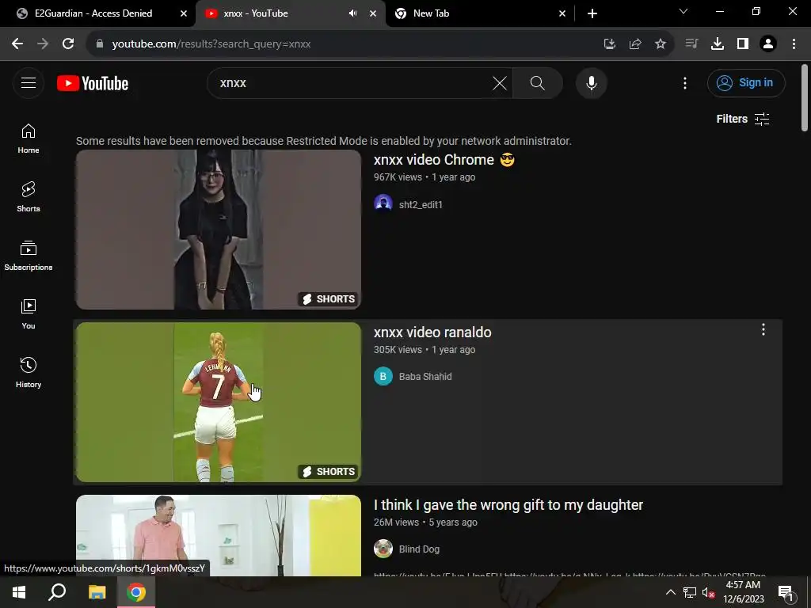
Task: Click the YouTube logo
Action: 93,83
